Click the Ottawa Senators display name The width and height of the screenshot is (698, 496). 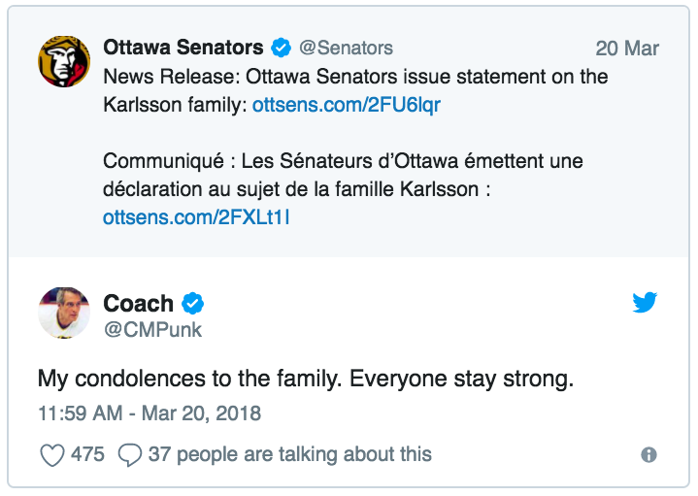coord(183,48)
